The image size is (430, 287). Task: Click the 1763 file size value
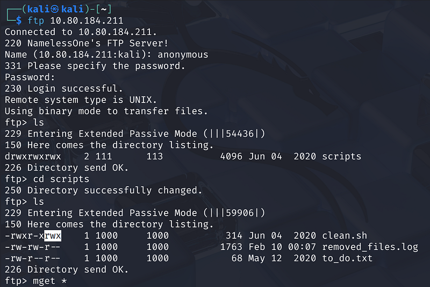pyautogui.click(x=231, y=247)
